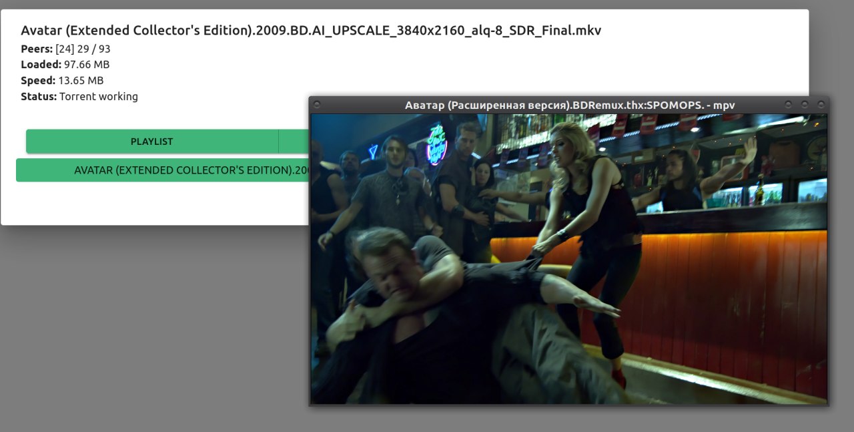Click the partially hidden button beside PLAYLIST
Screen dimensions: 854x432
[x=294, y=142]
